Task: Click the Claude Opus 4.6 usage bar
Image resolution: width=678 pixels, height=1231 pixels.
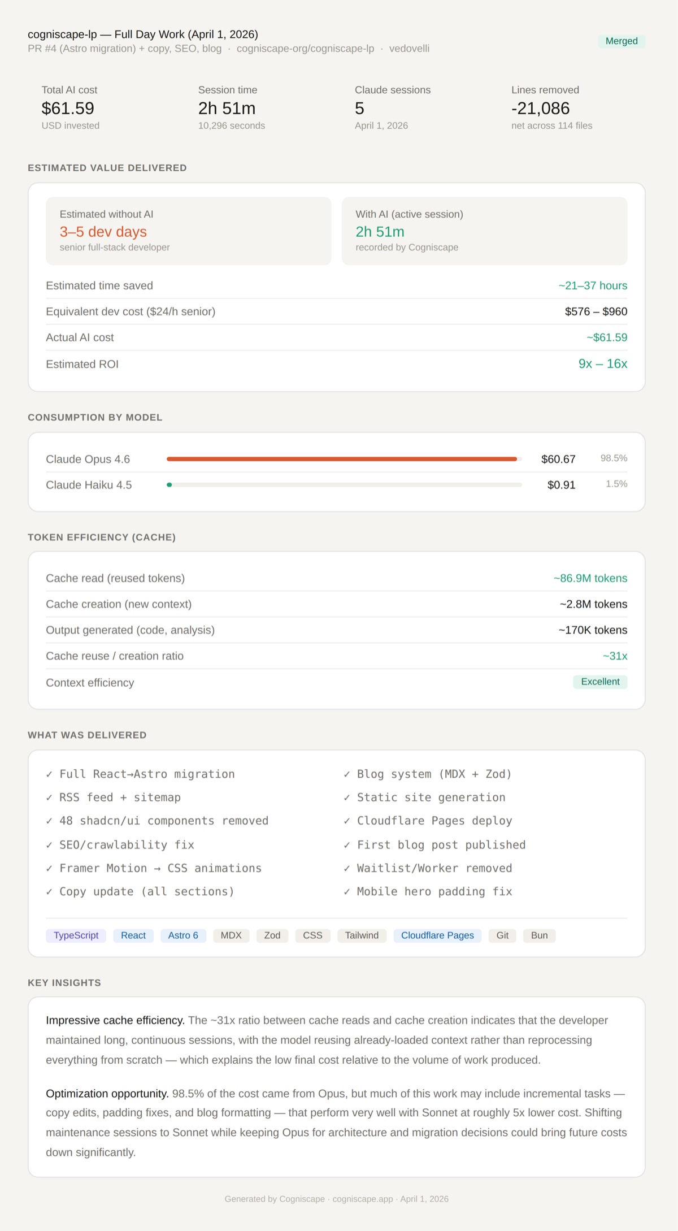Action: pos(342,459)
